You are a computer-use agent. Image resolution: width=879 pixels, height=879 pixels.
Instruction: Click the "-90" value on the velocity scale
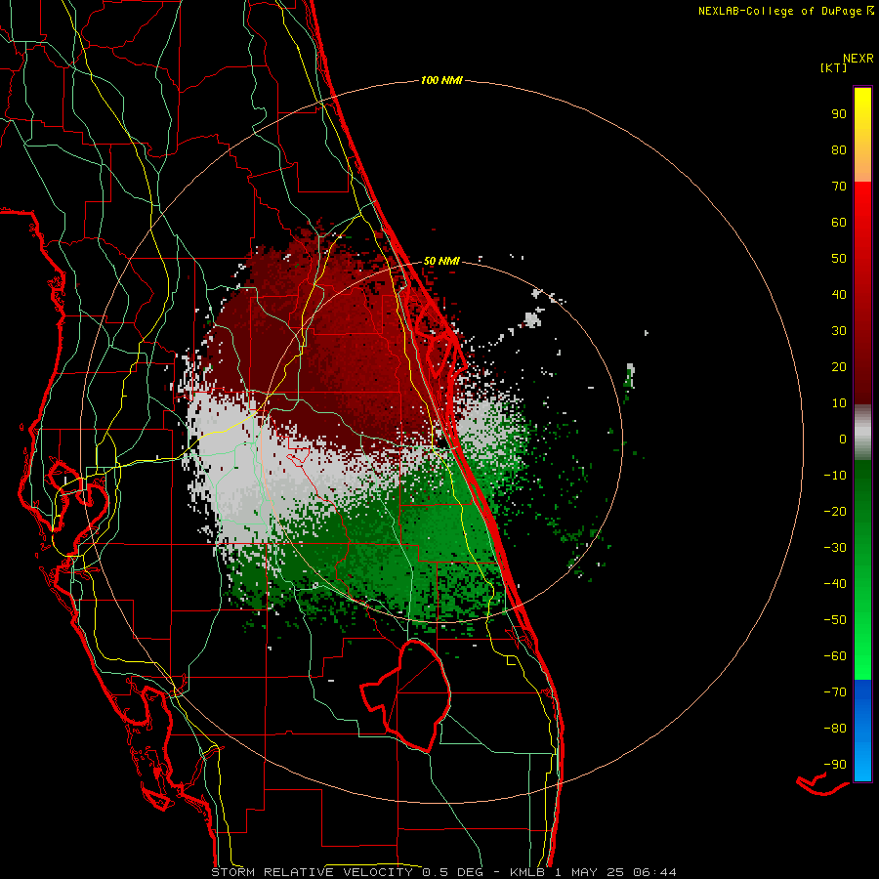coord(835,765)
